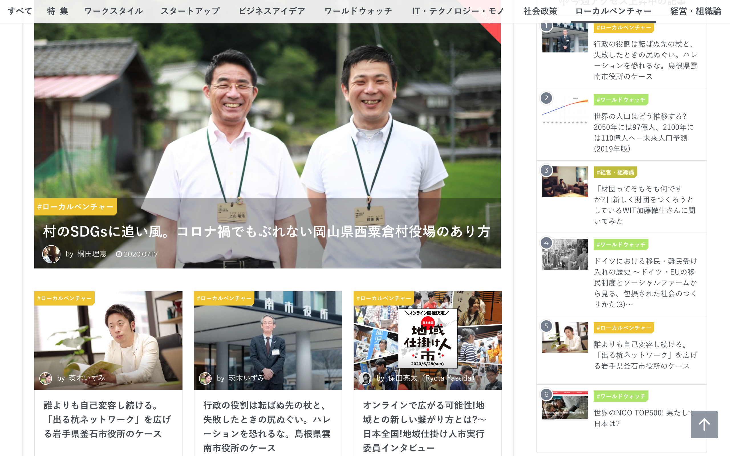Switch to スタートアップ category tab
Viewport: 730px width, 456px height.
pyautogui.click(x=190, y=11)
